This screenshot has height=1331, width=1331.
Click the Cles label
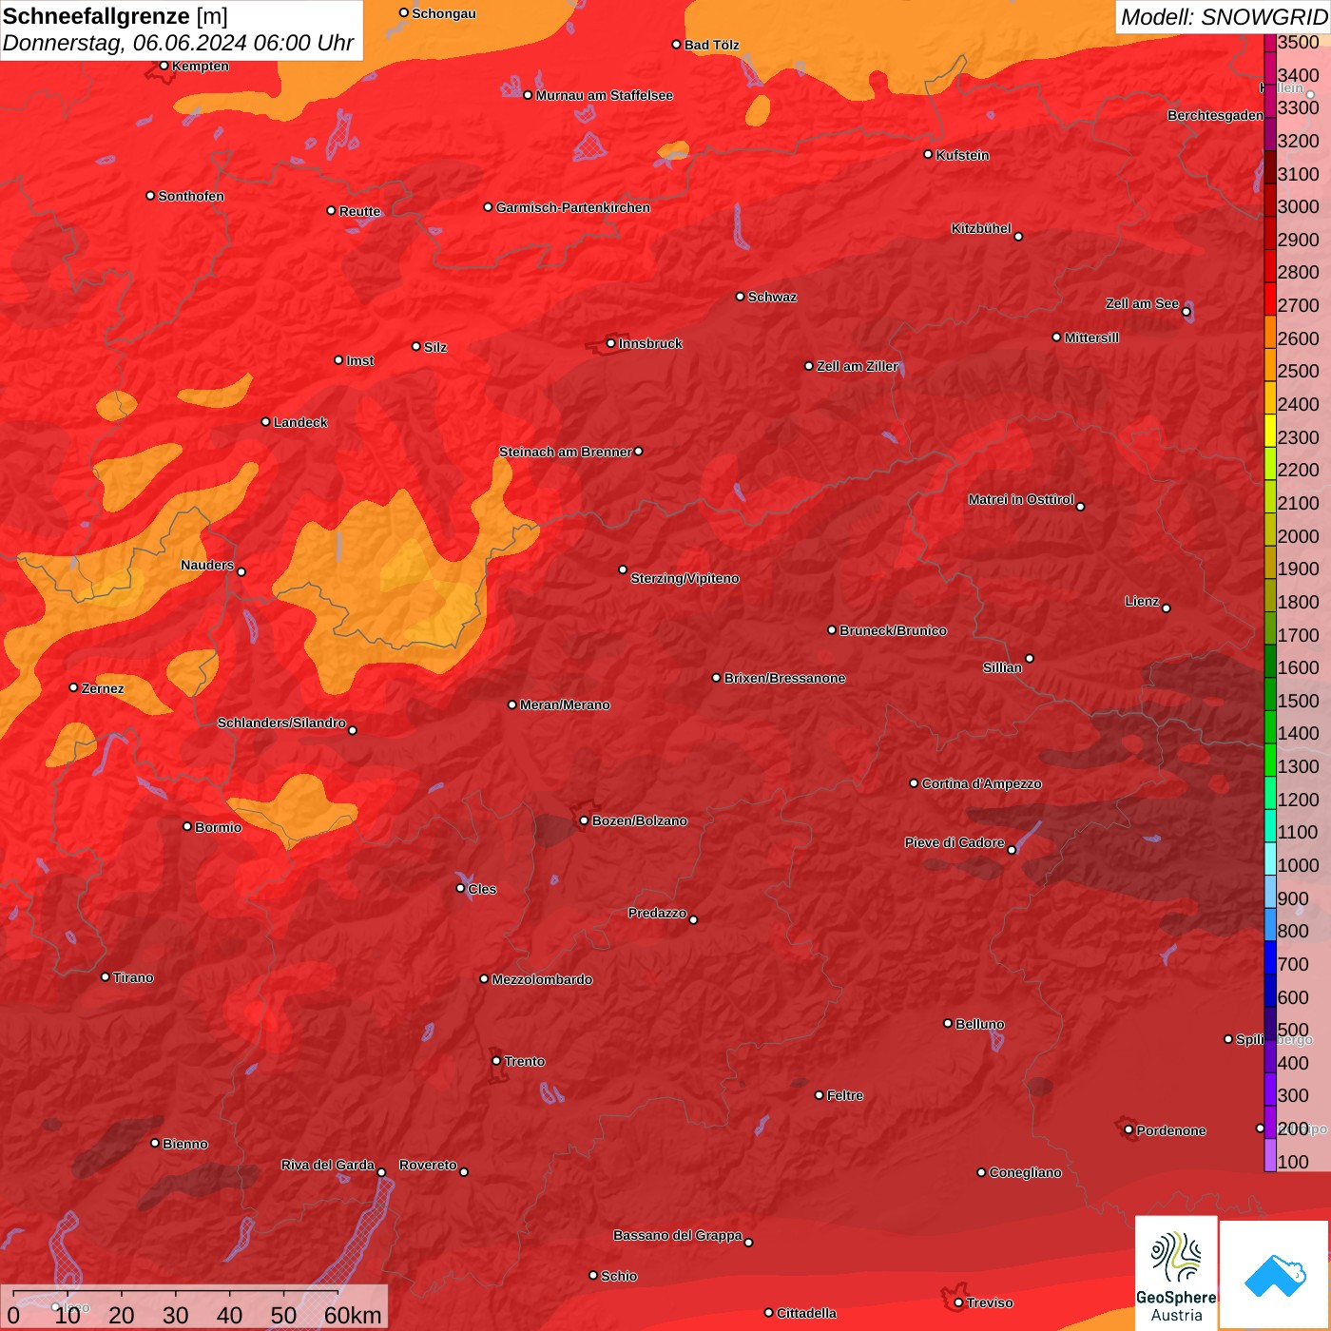click(x=482, y=889)
